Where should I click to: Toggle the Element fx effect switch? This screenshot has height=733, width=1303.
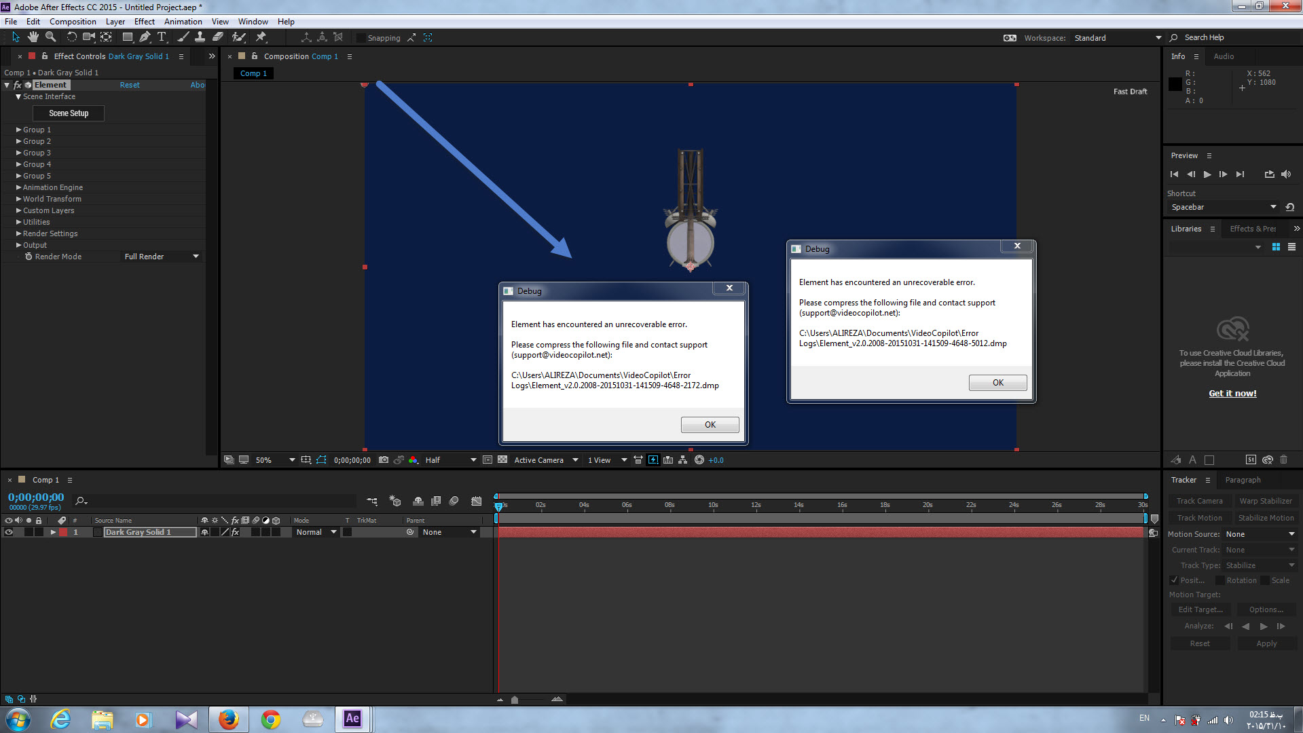pyautogui.click(x=18, y=85)
